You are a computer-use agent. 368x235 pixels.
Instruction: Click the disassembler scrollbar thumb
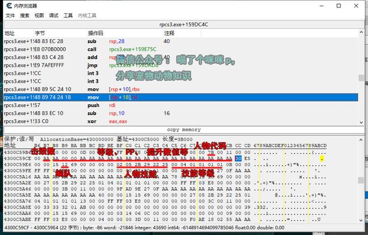(361, 78)
